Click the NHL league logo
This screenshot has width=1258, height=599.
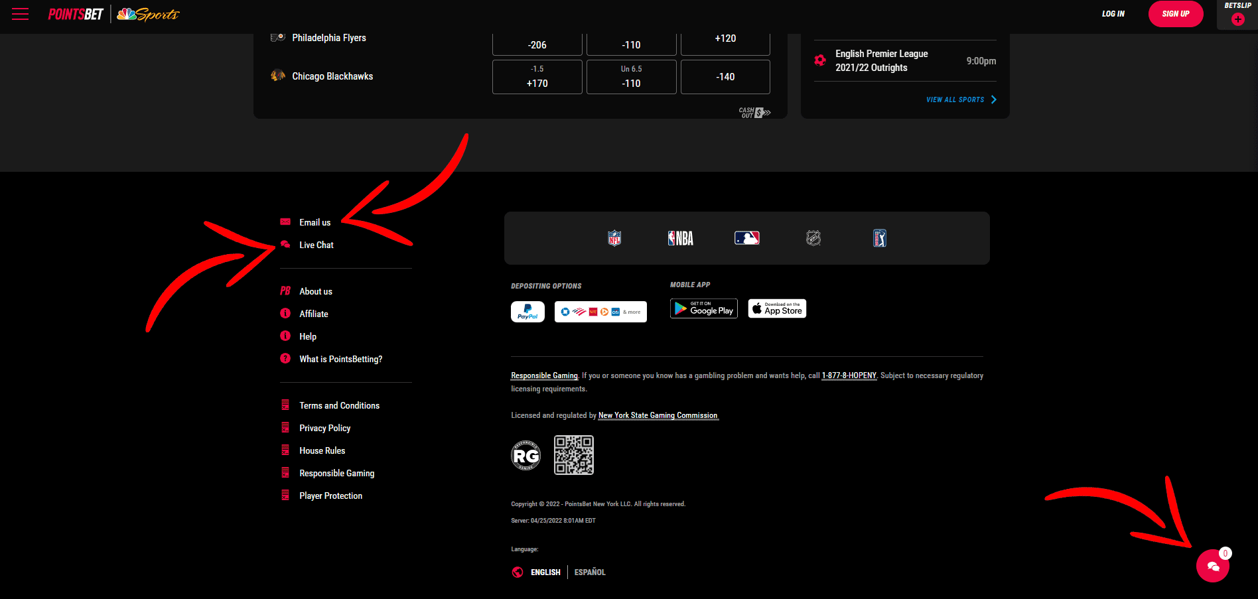pos(813,238)
